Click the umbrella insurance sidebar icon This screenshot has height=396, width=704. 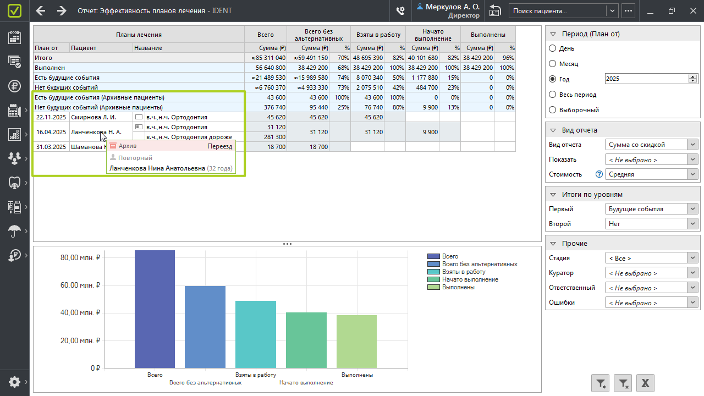[14, 231]
